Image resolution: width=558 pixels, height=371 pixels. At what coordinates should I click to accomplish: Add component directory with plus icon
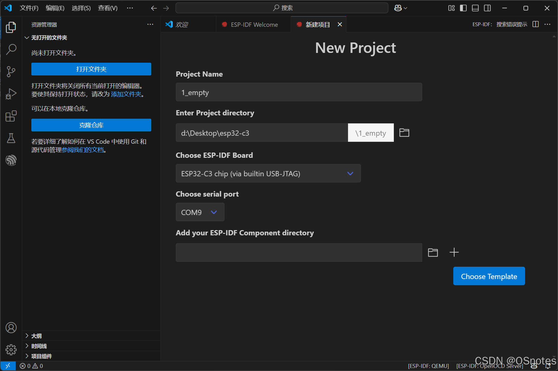pos(454,252)
